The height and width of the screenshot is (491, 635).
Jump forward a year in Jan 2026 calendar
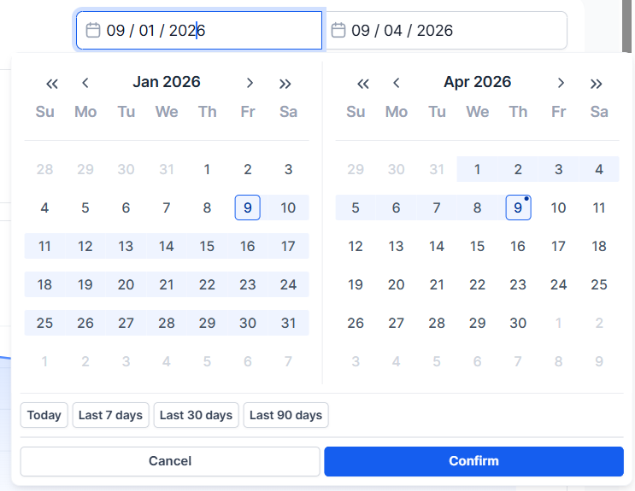pos(285,83)
